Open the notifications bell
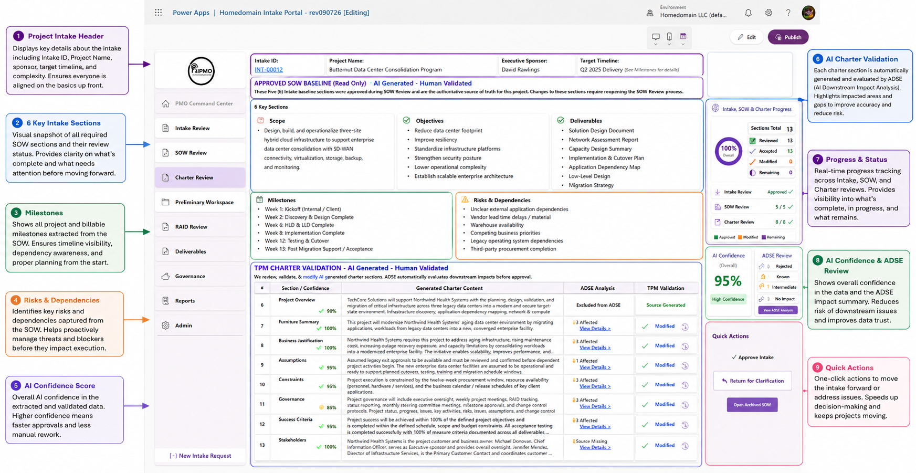 [x=749, y=13]
